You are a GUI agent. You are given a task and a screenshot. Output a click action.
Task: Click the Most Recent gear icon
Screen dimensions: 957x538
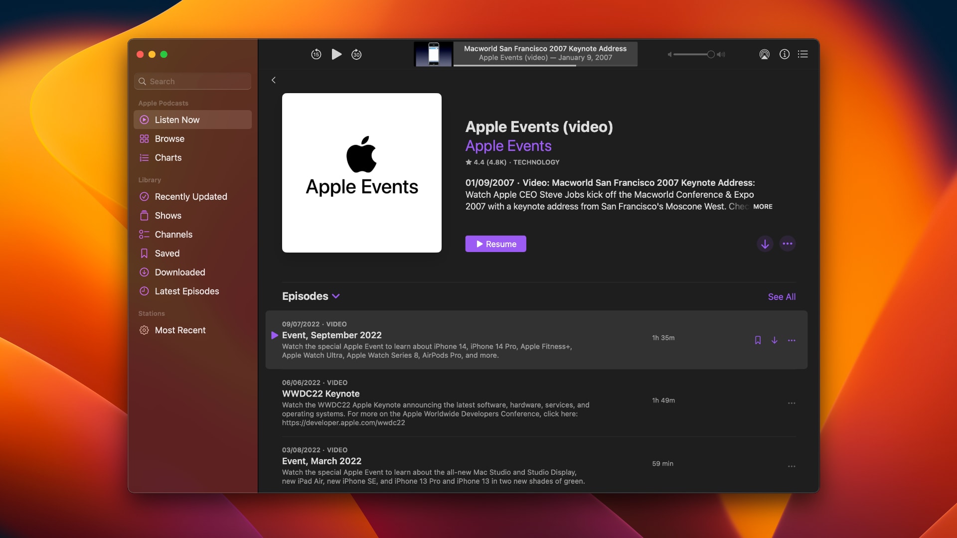coord(144,330)
